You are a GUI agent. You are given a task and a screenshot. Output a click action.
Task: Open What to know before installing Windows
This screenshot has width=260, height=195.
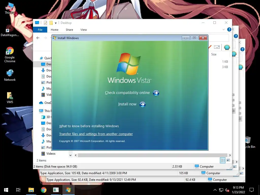click(89, 126)
